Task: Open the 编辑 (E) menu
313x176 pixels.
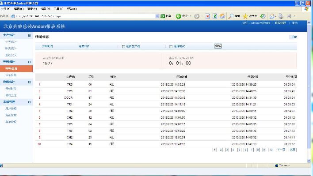Action: (x=19, y=9)
